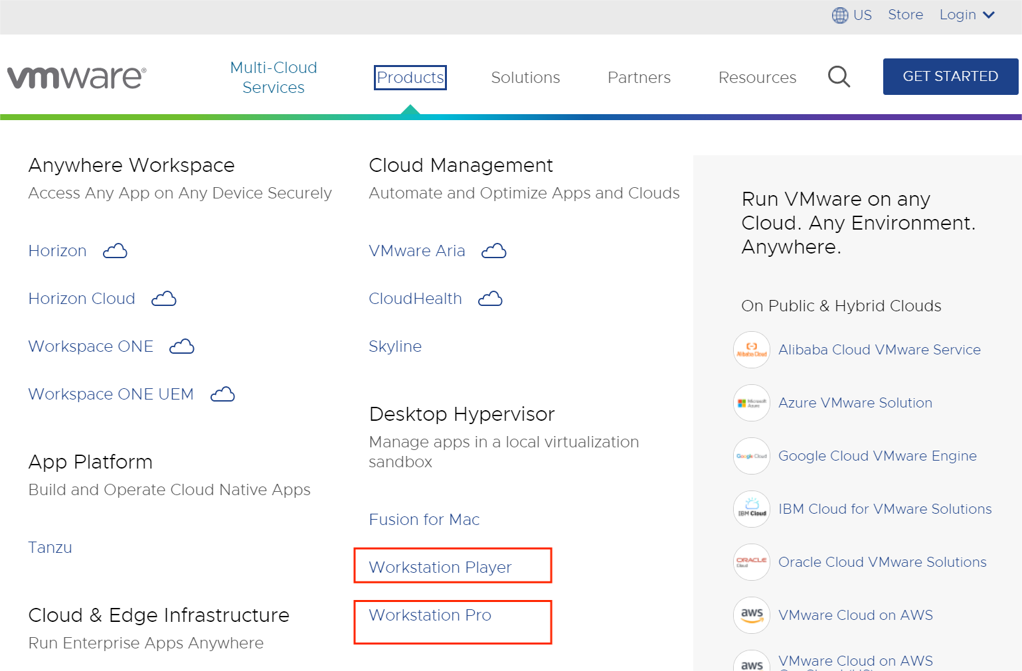Open Fusion for Mac
The image size is (1022, 671).
pyautogui.click(x=424, y=520)
